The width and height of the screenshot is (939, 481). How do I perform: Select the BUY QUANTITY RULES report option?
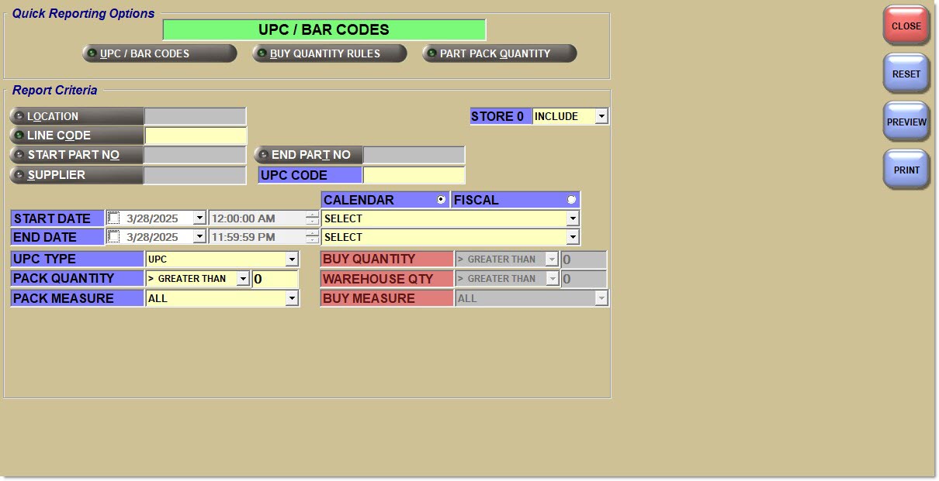pyautogui.click(x=329, y=53)
